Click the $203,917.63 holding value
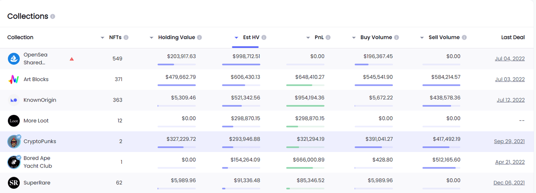The height and width of the screenshot is (193, 536). [x=181, y=56]
